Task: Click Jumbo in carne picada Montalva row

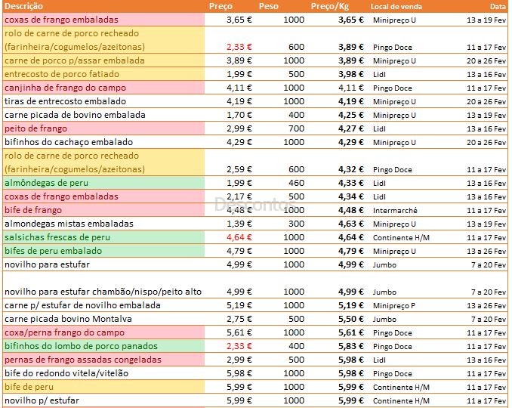Action: coord(384,319)
